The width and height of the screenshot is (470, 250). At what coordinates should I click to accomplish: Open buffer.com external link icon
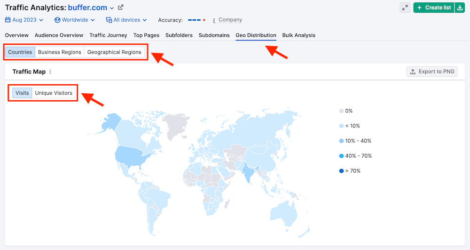pyautogui.click(x=121, y=8)
